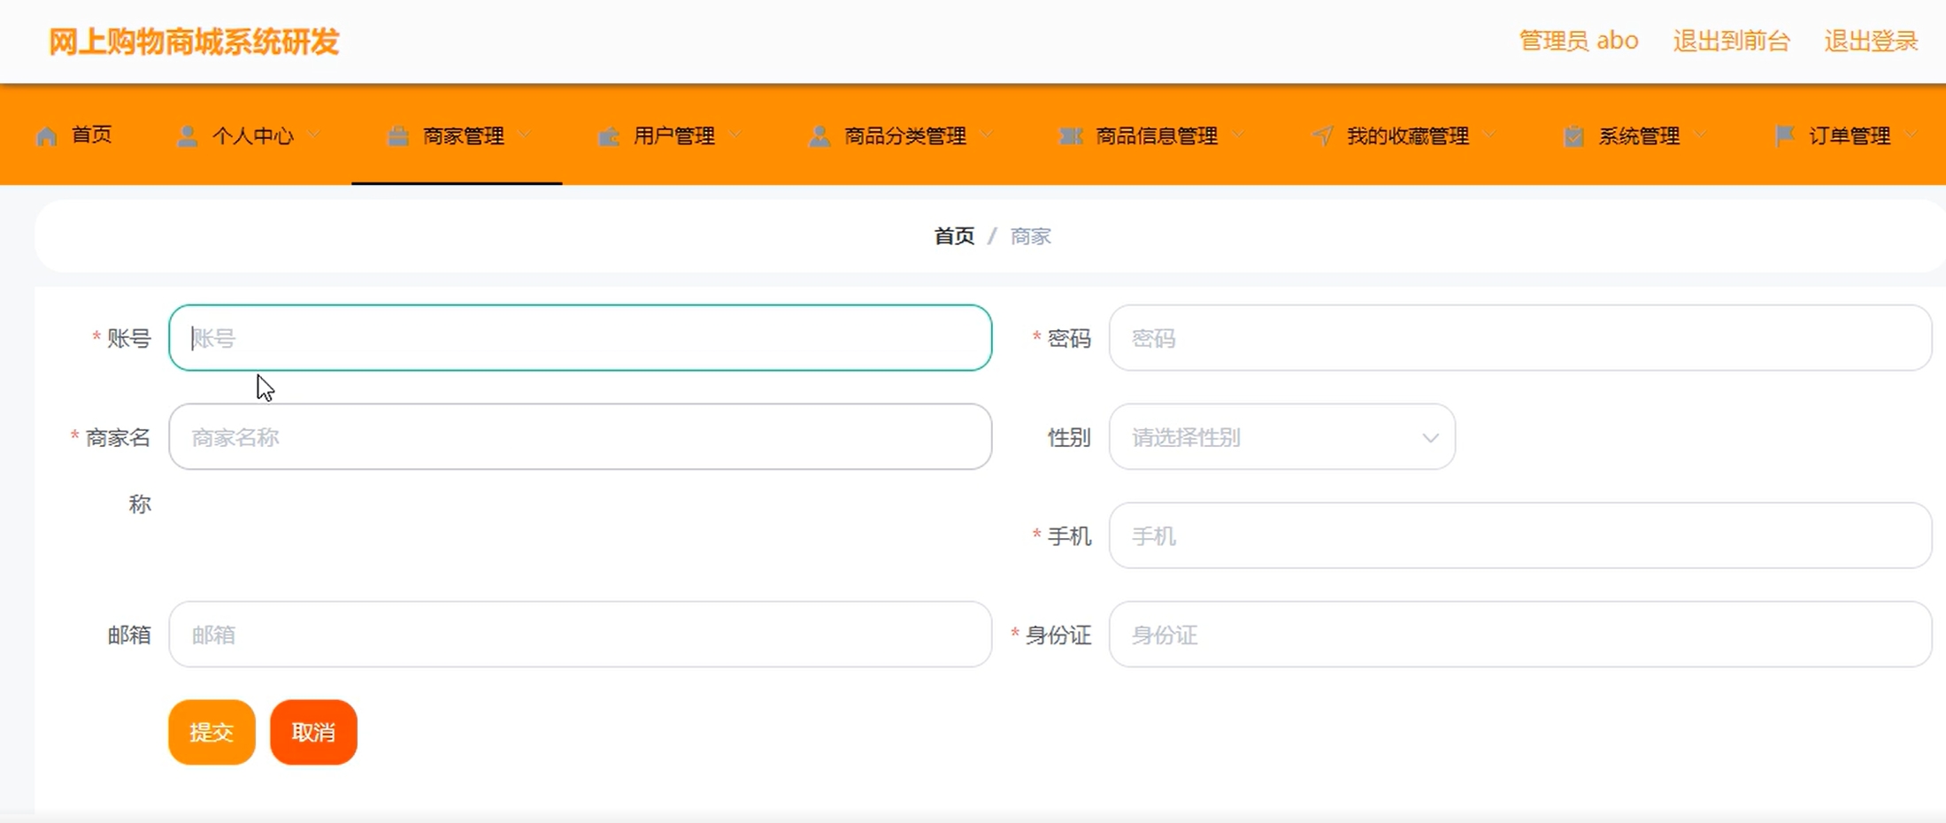Click the ticket icon beside 商品信息管理
Image resolution: width=1946 pixels, height=823 pixels.
(1071, 135)
